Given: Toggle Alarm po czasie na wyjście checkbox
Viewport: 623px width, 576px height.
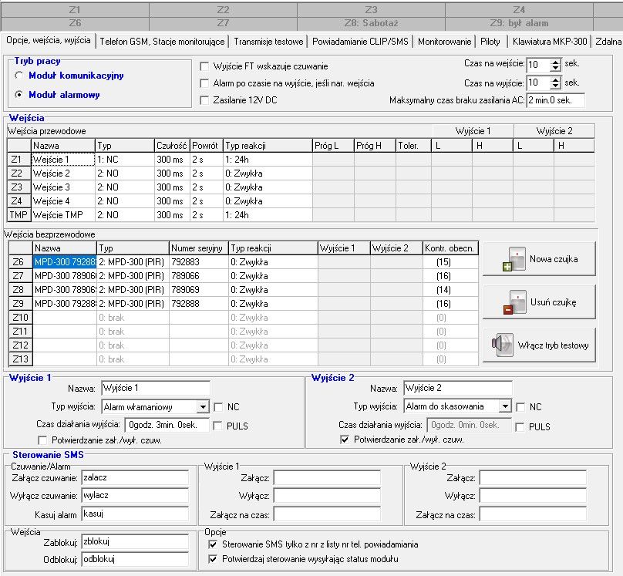Looking at the screenshot, I should [204, 83].
